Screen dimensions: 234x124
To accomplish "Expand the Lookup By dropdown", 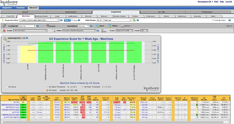I will click(x=27, y=26).
